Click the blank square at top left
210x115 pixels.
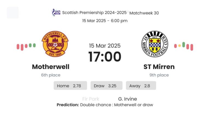[13, 13]
